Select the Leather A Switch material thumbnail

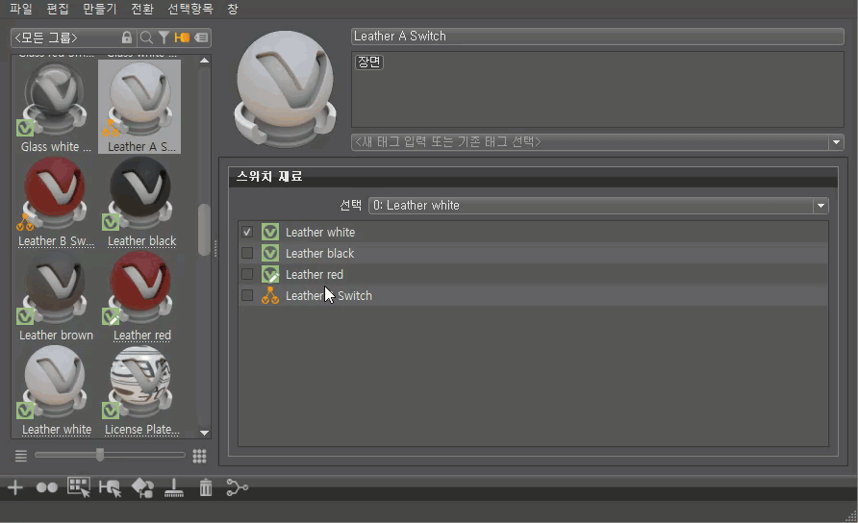pyautogui.click(x=140, y=107)
